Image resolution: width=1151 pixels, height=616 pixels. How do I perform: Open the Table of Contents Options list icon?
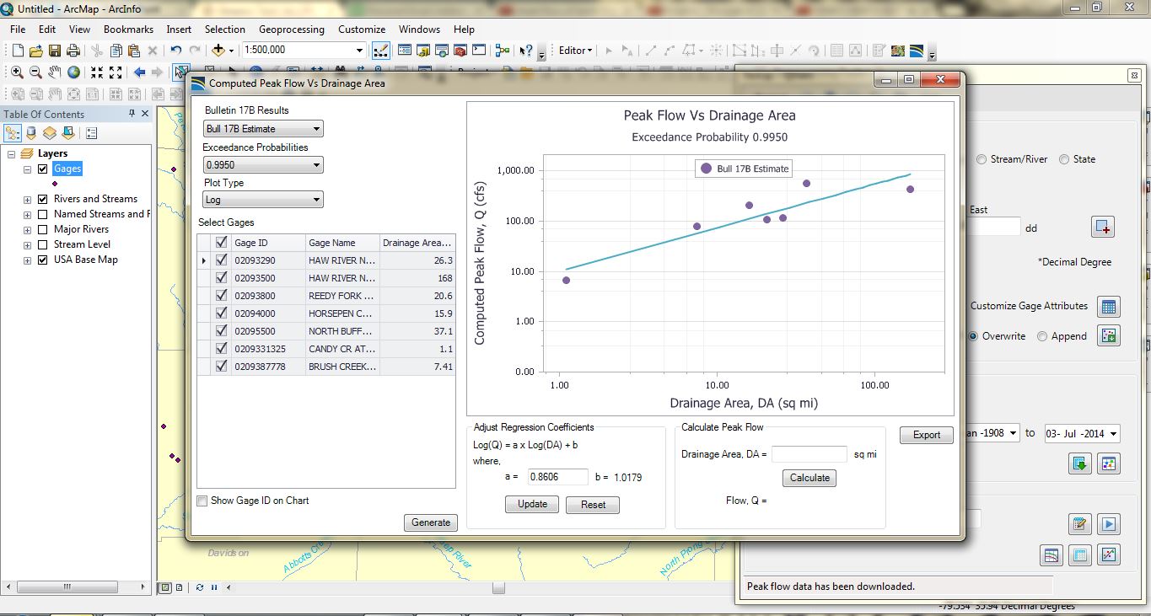(91, 132)
